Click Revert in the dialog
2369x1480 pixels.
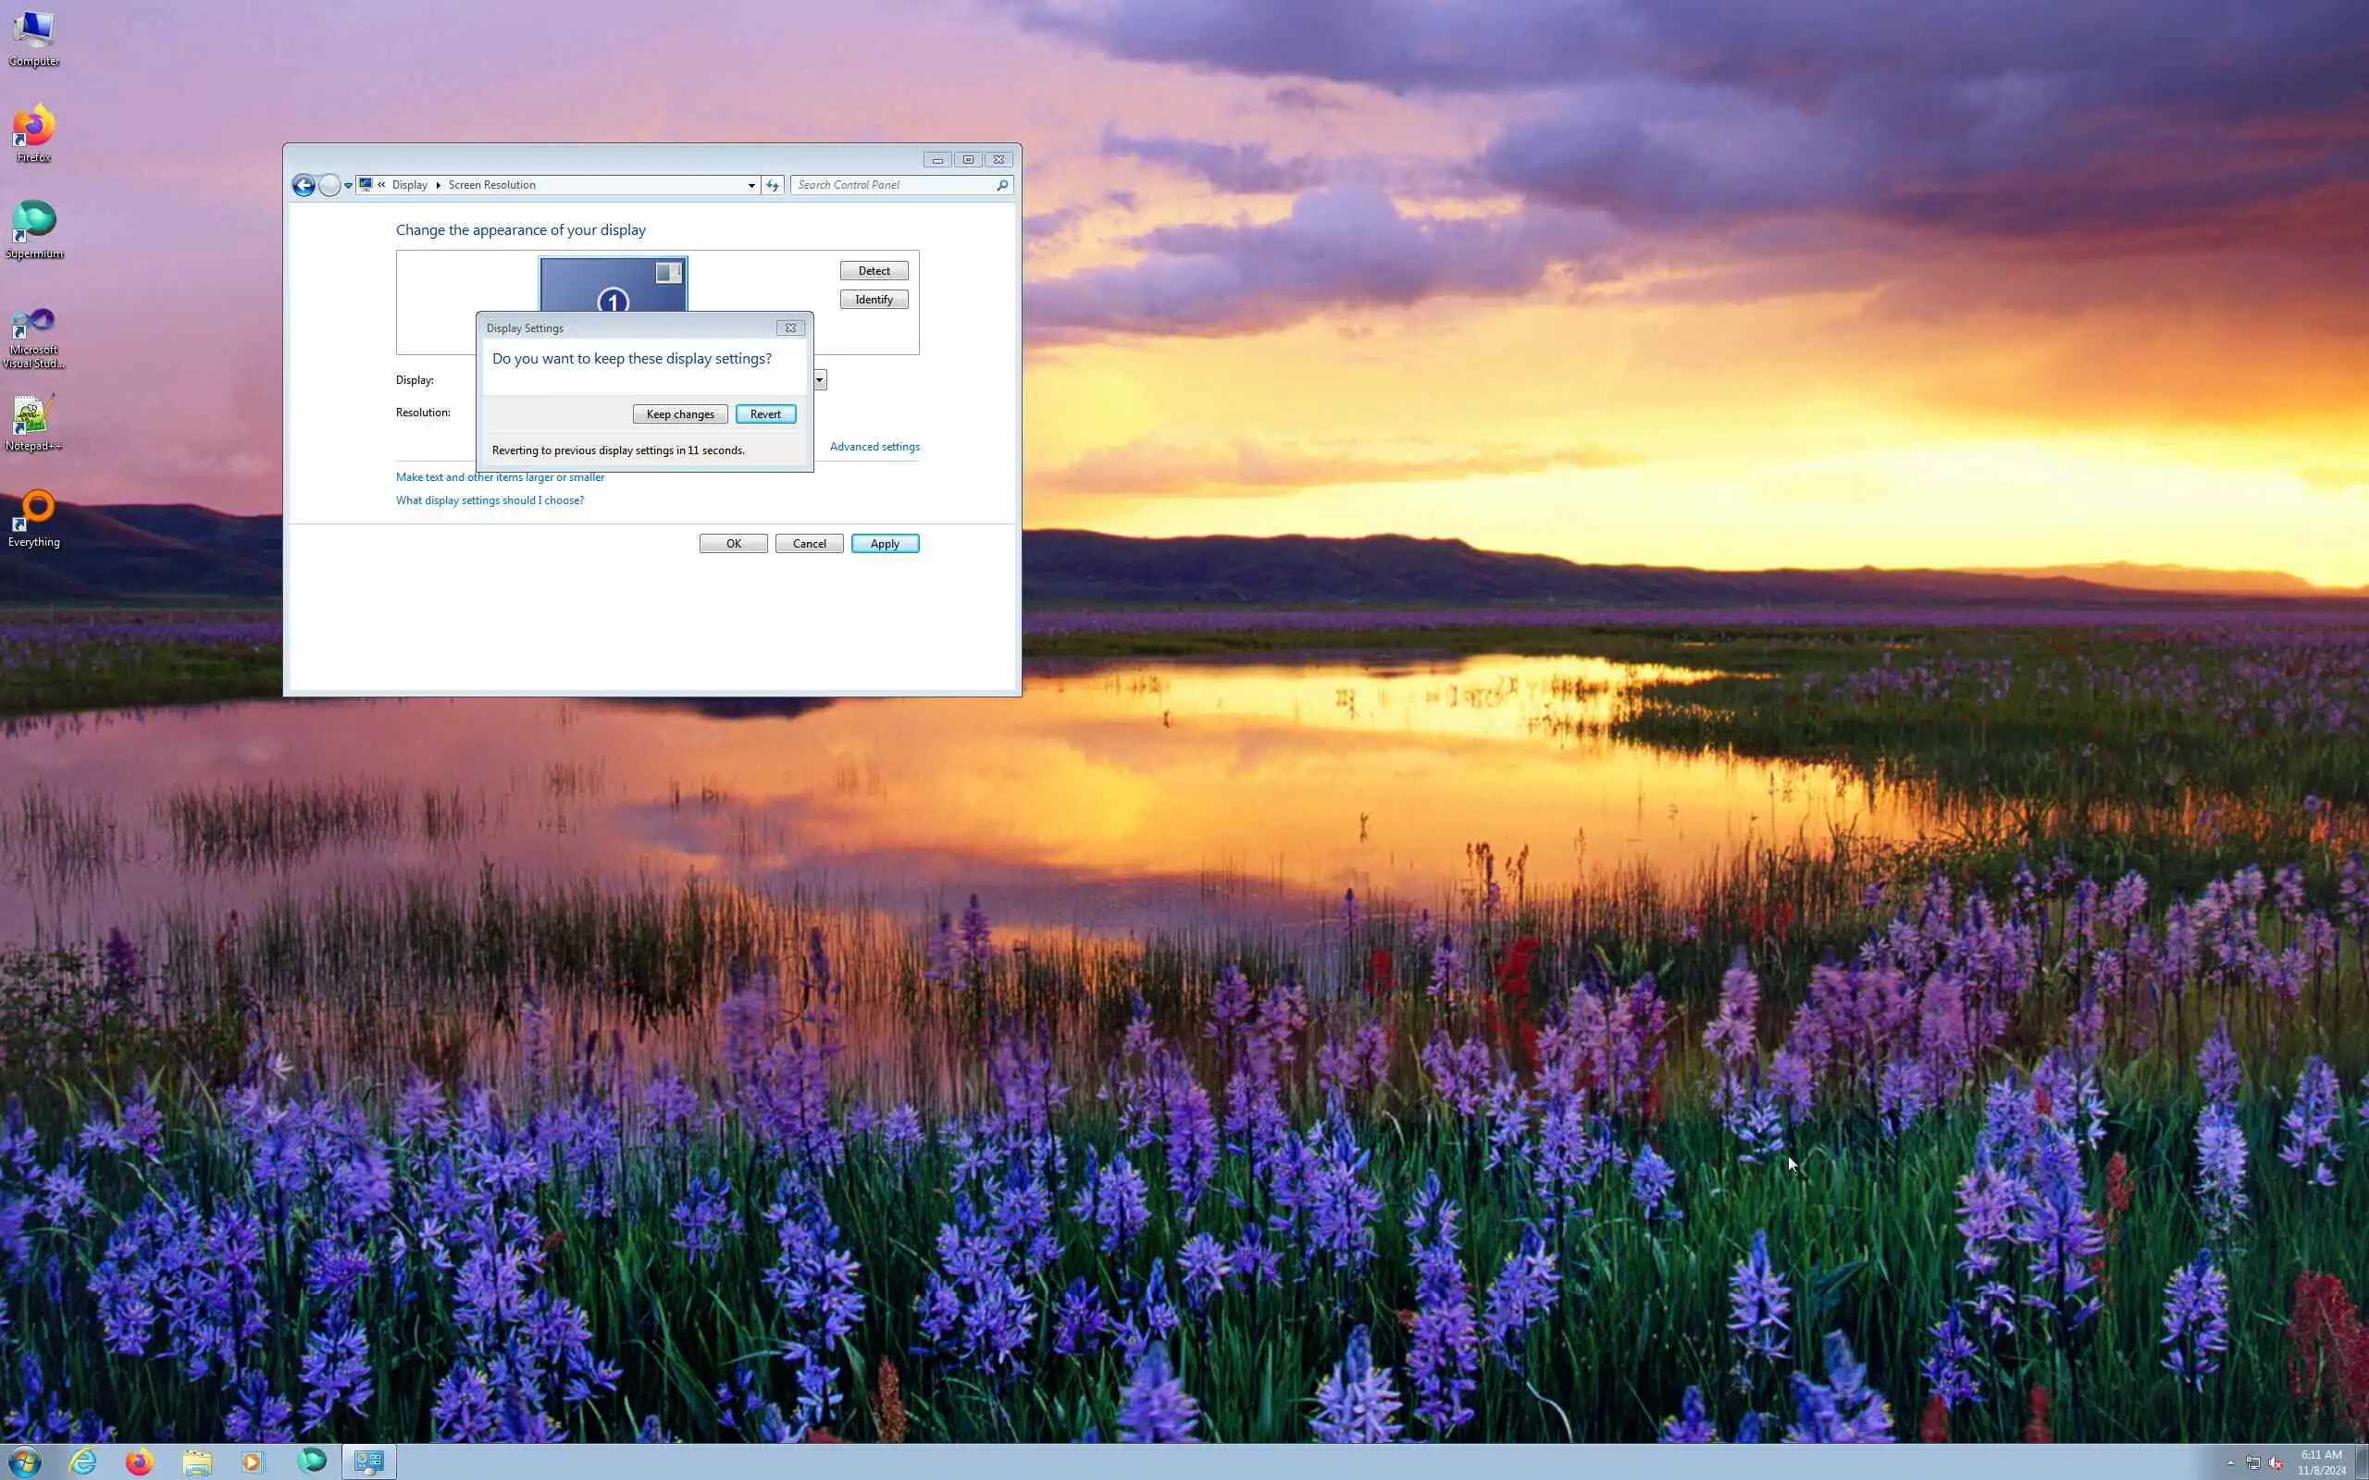[x=764, y=414]
